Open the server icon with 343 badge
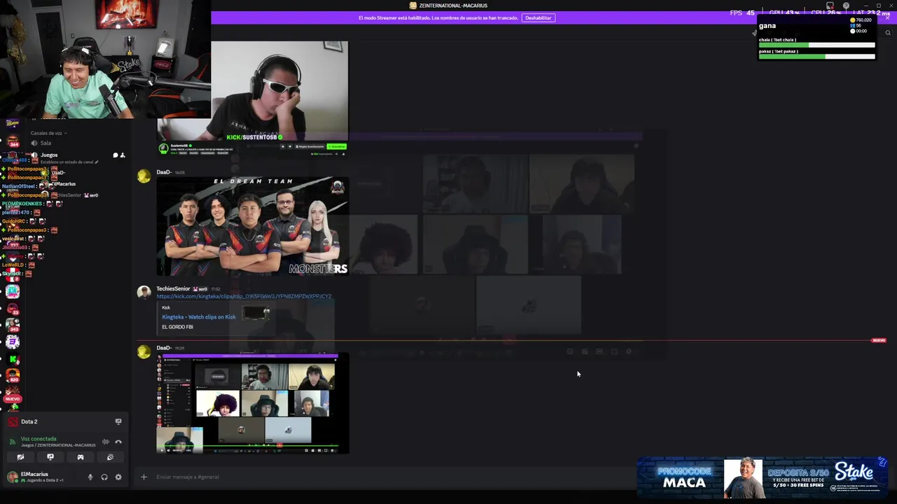 point(13,325)
